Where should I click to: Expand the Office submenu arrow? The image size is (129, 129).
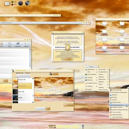point(108,84)
